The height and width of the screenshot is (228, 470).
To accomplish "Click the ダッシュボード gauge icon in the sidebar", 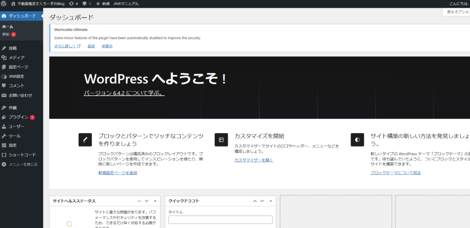I will [x=4, y=16].
